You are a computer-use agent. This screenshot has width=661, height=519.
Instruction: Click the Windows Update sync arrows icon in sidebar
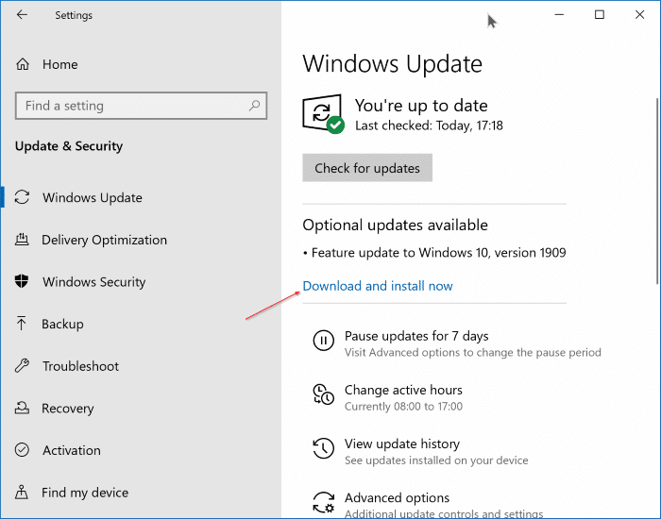point(22,197)
